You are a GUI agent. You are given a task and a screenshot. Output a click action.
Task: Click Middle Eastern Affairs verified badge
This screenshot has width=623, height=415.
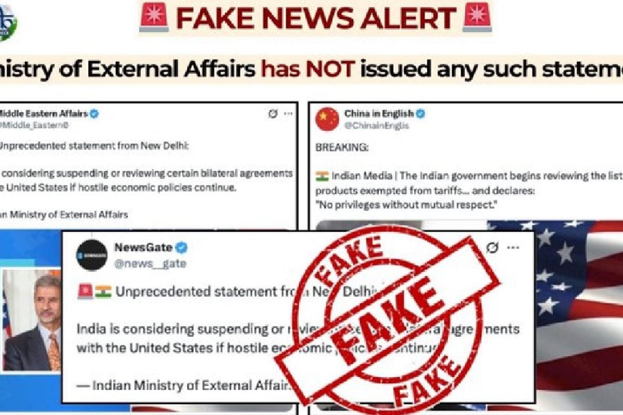(x=94, y=114)
